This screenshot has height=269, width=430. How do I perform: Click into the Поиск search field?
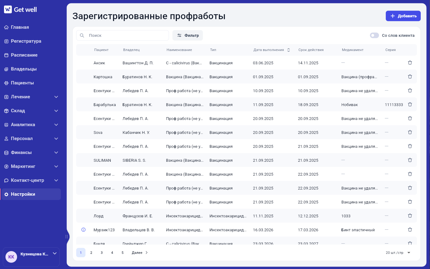122,36
